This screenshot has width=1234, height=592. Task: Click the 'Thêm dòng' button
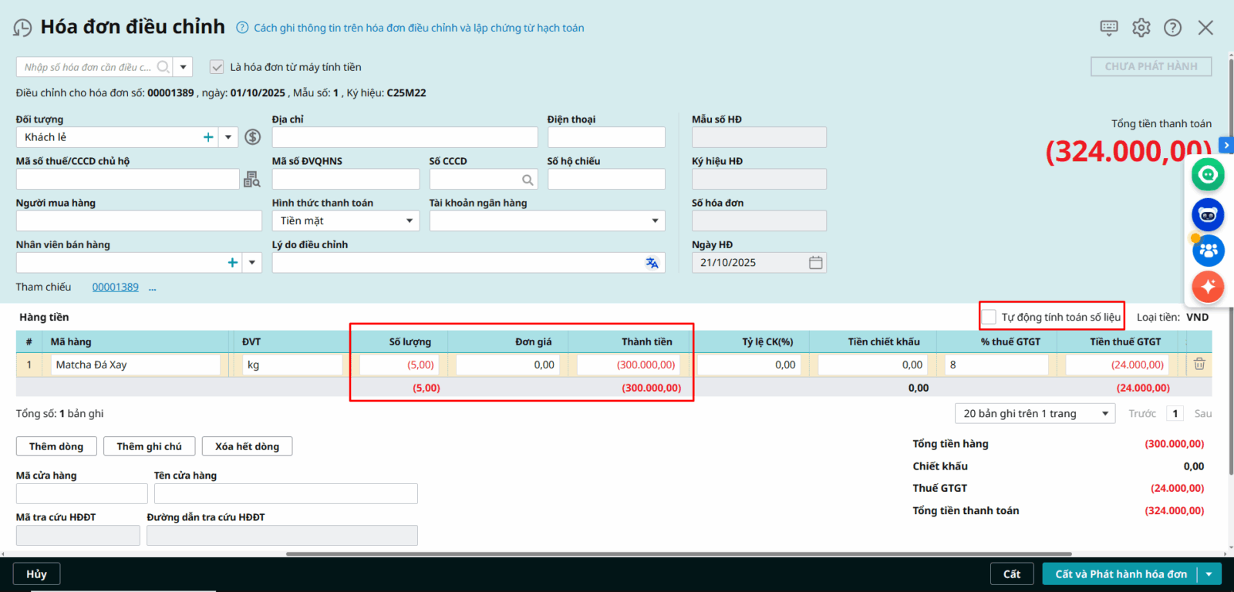click(x=56, y=446)
